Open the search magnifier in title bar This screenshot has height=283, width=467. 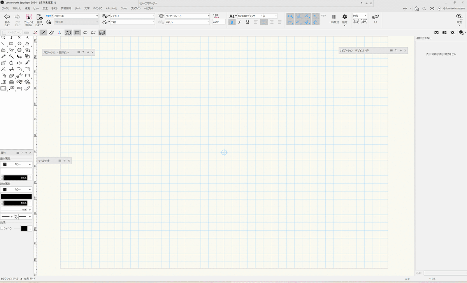(x=424, y=8)
